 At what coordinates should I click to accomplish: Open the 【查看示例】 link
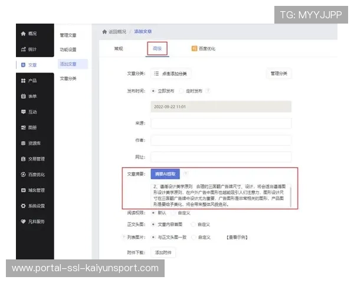(237, 237)
